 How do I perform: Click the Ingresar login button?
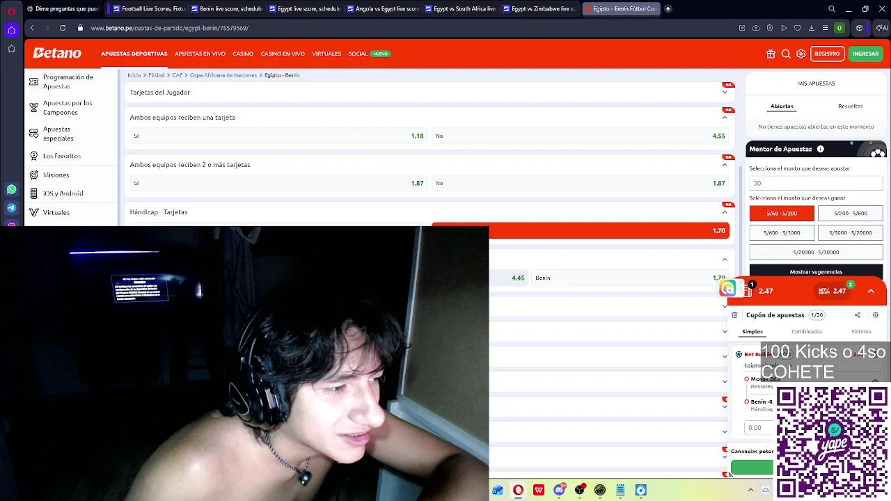click(865, 54)
